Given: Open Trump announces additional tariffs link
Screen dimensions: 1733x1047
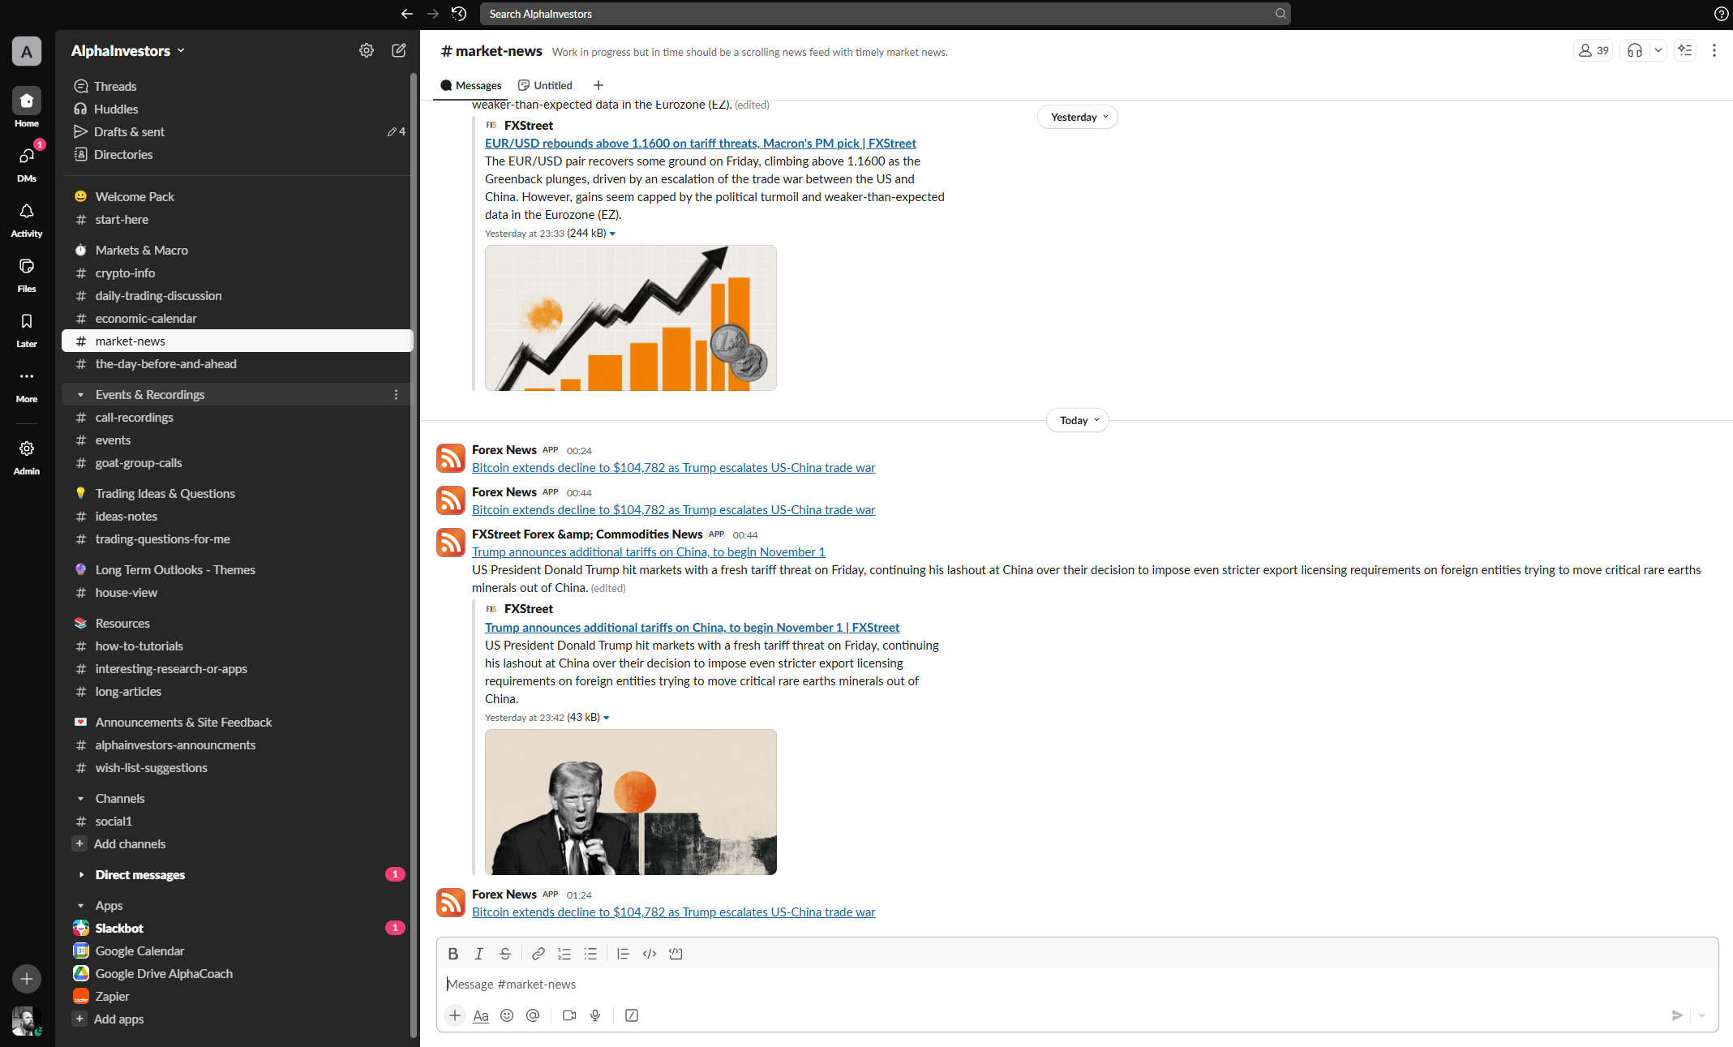Looking at the screenshot, I should [648, 552].
